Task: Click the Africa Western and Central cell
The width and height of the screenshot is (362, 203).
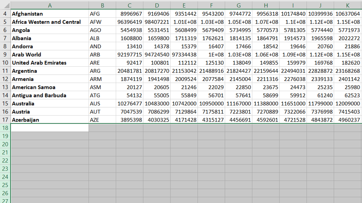Action: [50, 22]
